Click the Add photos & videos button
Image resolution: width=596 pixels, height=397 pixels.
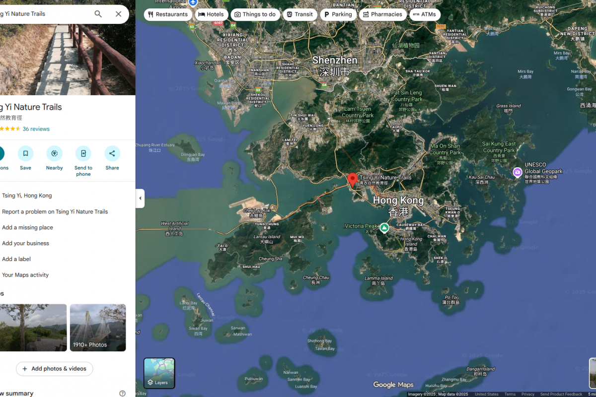point(54,369)
